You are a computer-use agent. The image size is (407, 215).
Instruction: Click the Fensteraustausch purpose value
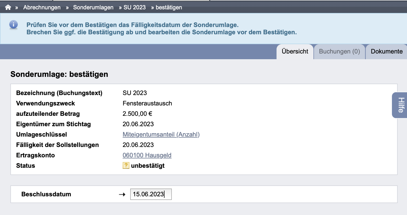[147, 103]
